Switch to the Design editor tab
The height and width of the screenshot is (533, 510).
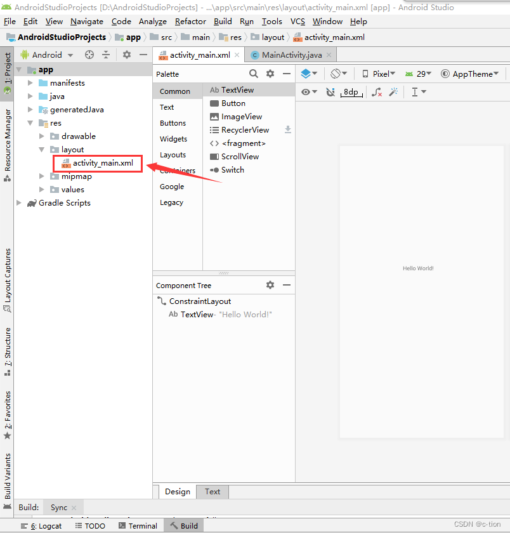[178, 492]
